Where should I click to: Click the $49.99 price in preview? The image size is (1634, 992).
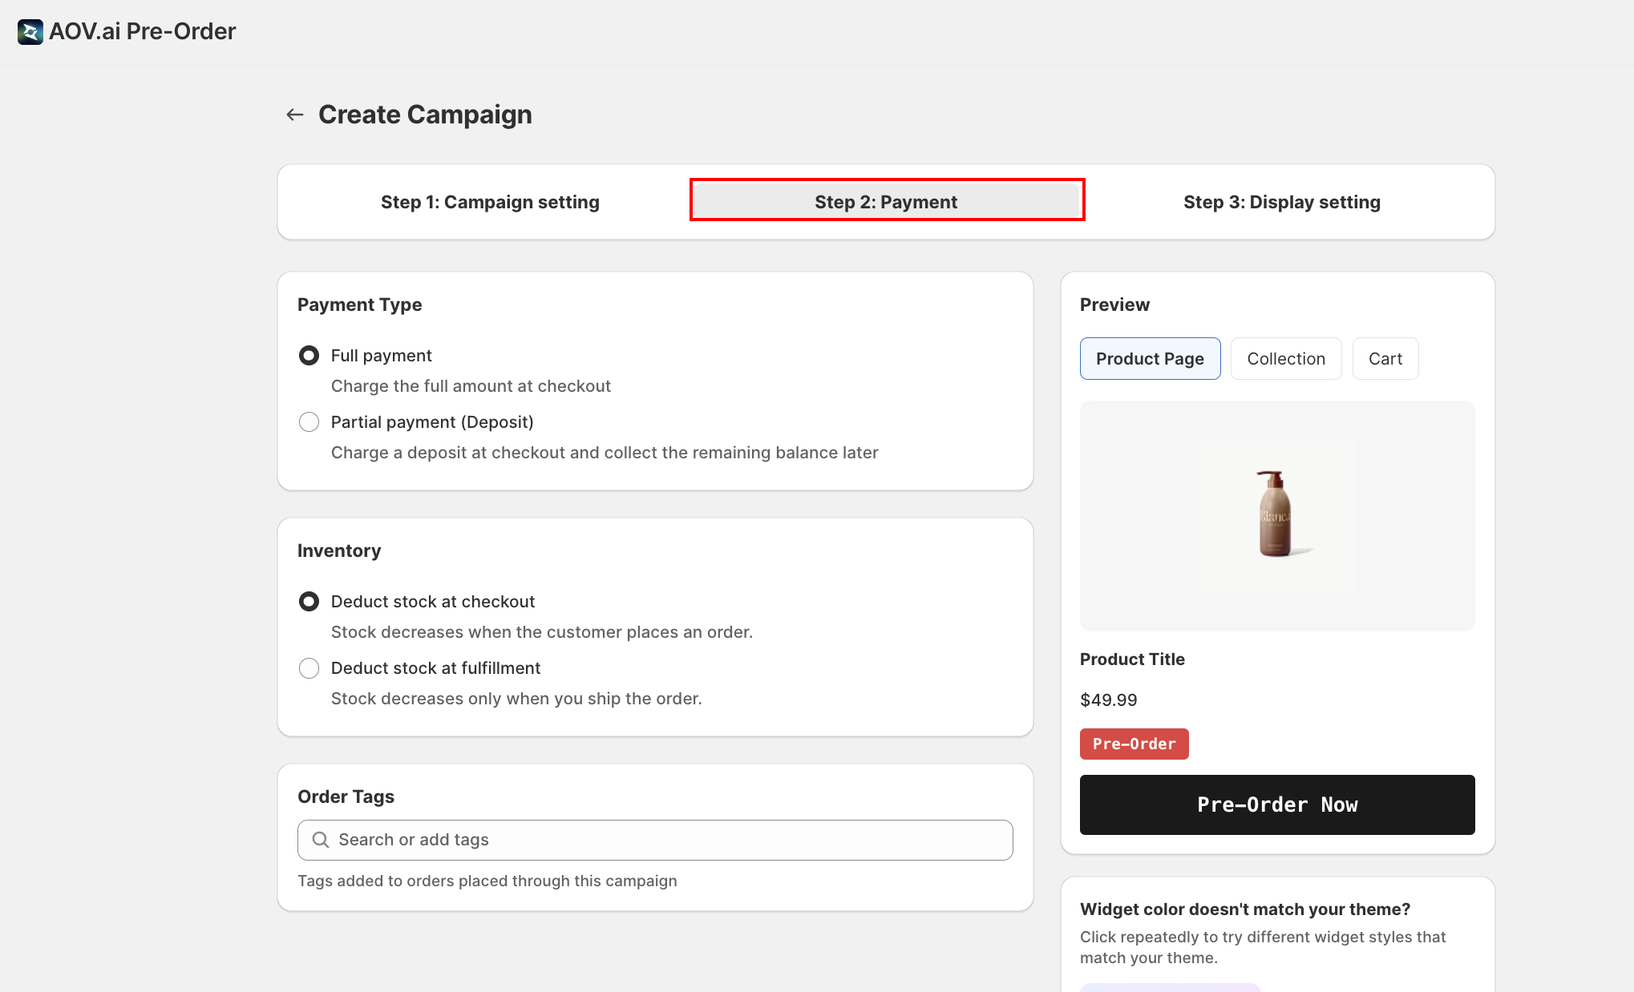tap(1108, 700)
